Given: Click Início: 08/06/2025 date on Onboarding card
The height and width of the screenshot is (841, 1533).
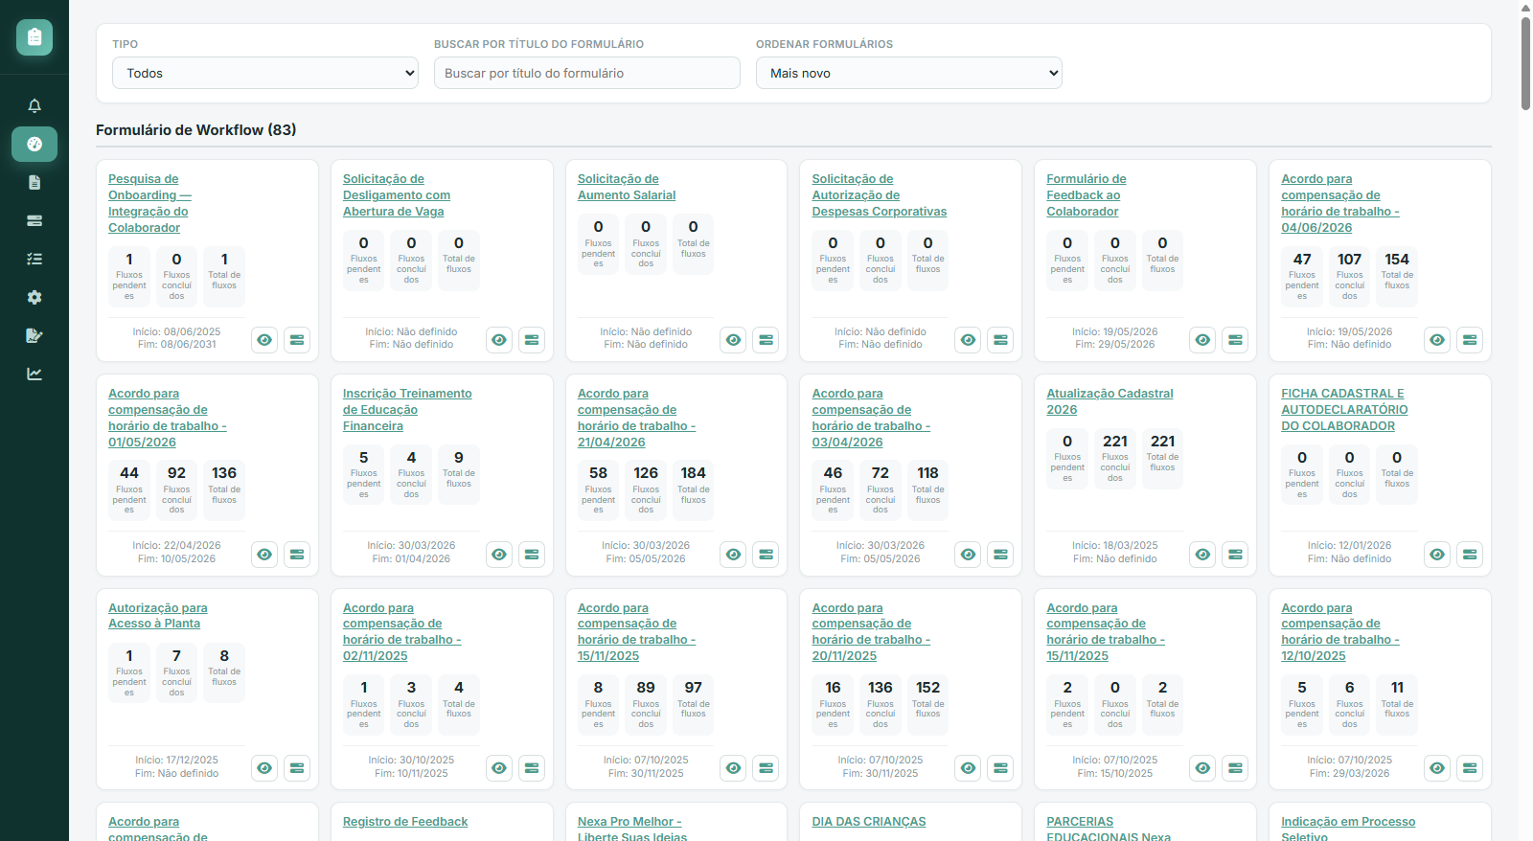Looking at the screenshot, I should (176, 332).
